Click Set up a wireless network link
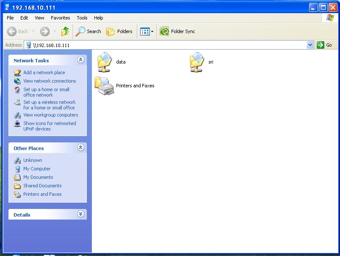The height and width of the screenshot is (256, 340). coord(50,105)
